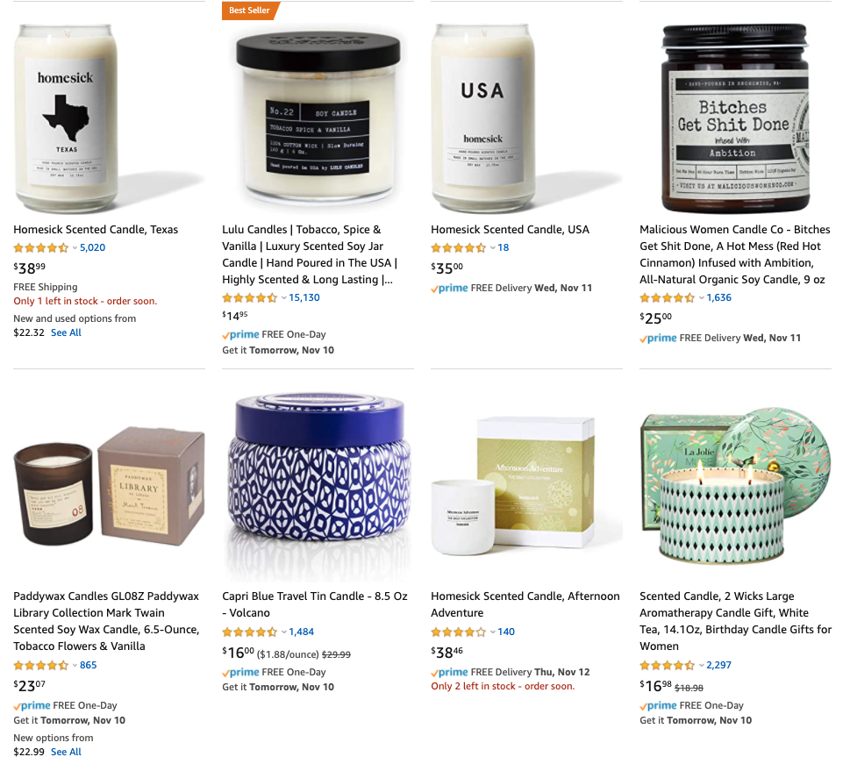Click See All next to $22.99
850x764 pixels.
coord(66,752)
